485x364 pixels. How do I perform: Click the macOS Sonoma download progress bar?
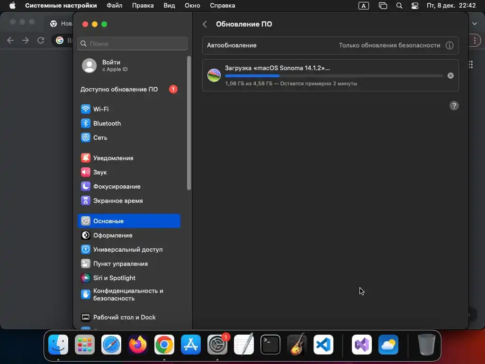tap(334, 76)
